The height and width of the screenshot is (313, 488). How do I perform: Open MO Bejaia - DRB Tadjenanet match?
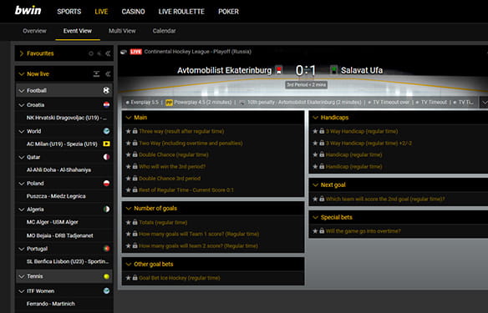59,235
